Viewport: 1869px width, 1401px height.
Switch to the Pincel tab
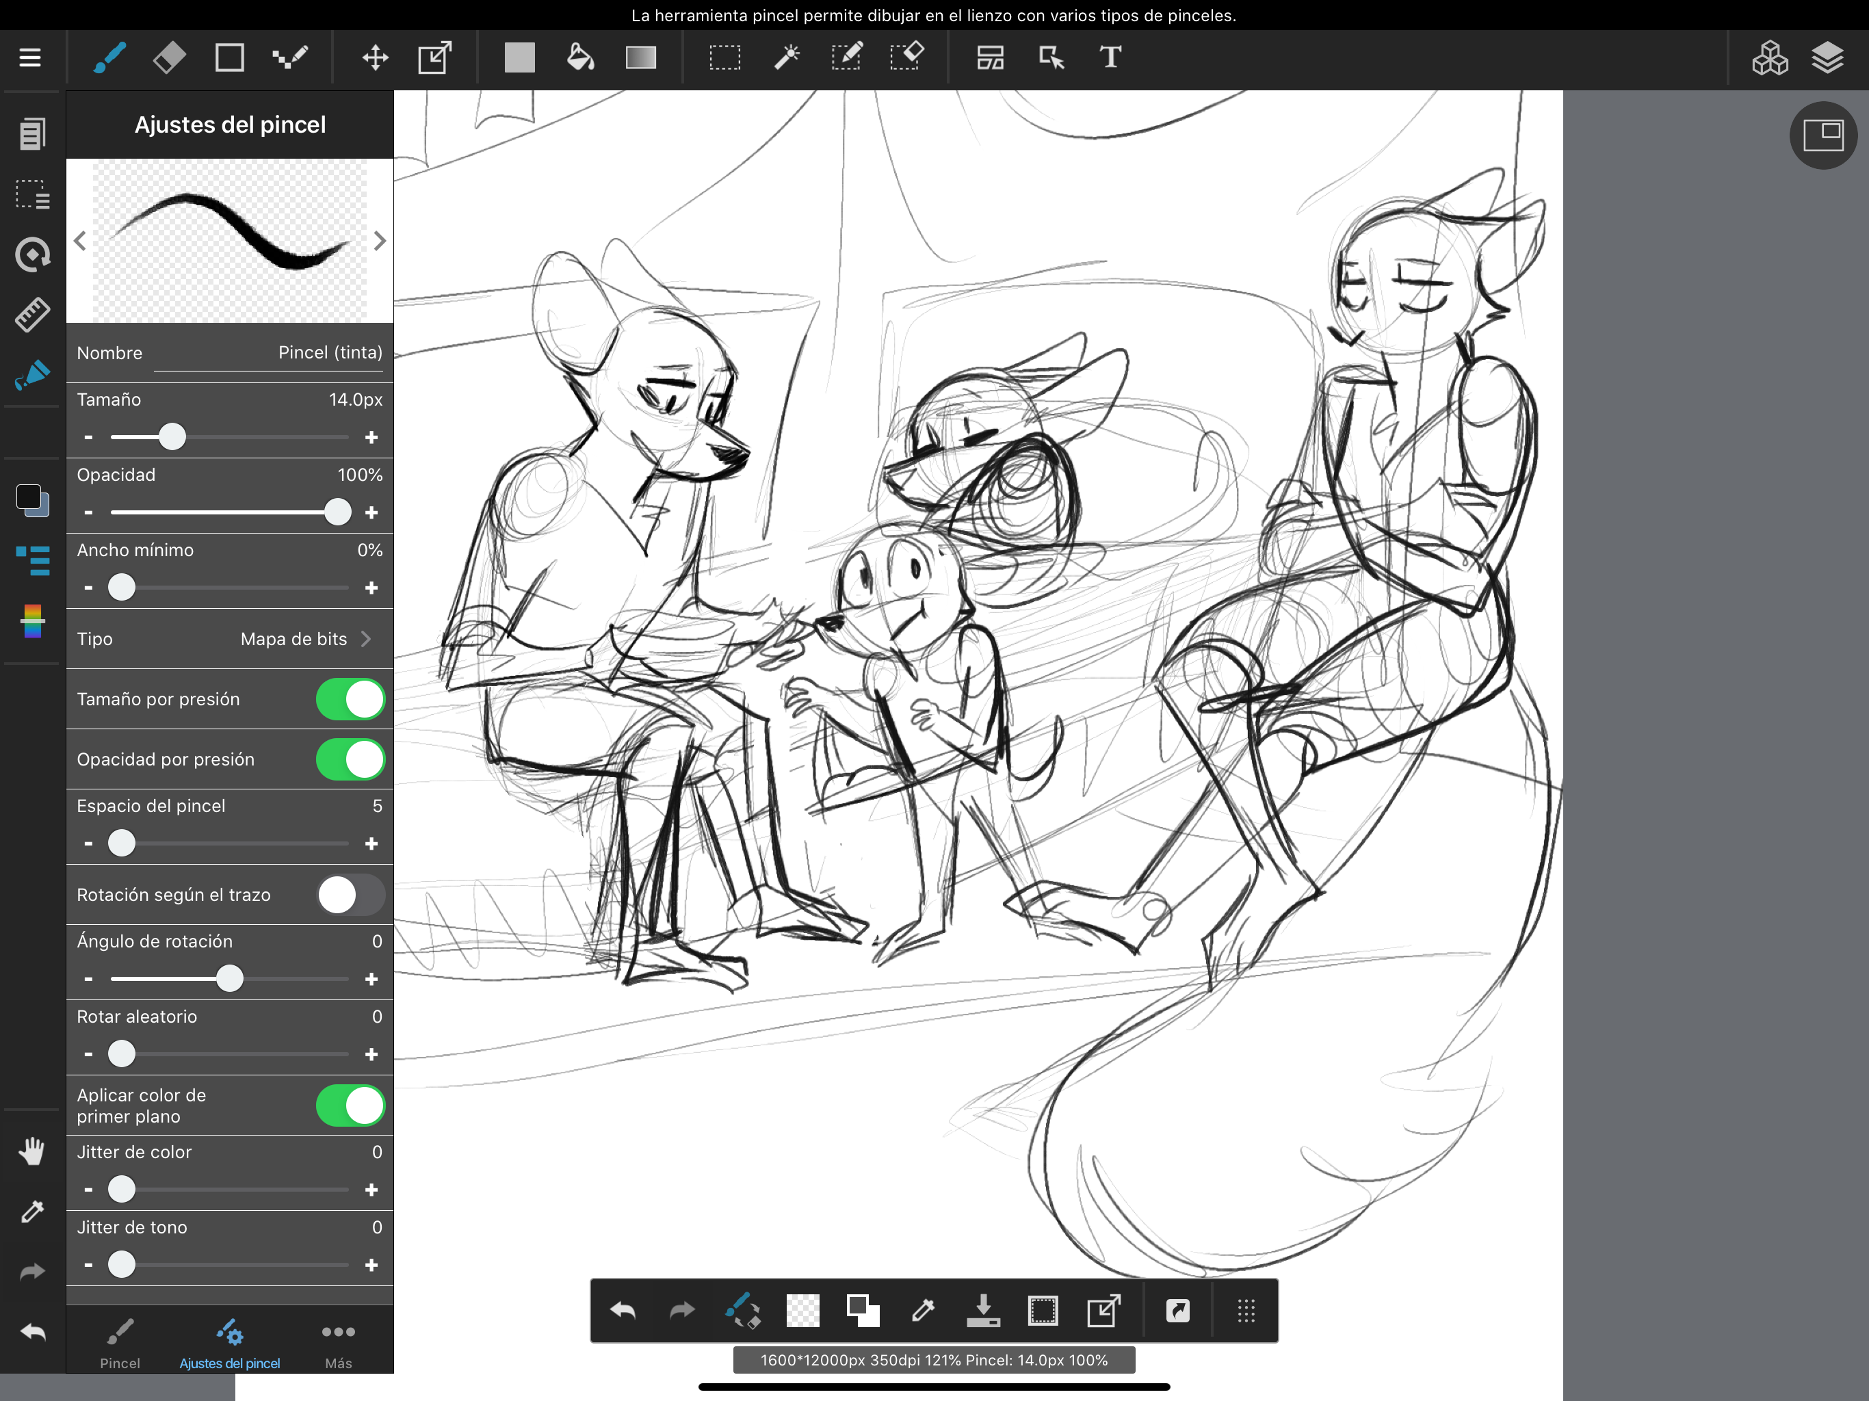(120, 1344)
